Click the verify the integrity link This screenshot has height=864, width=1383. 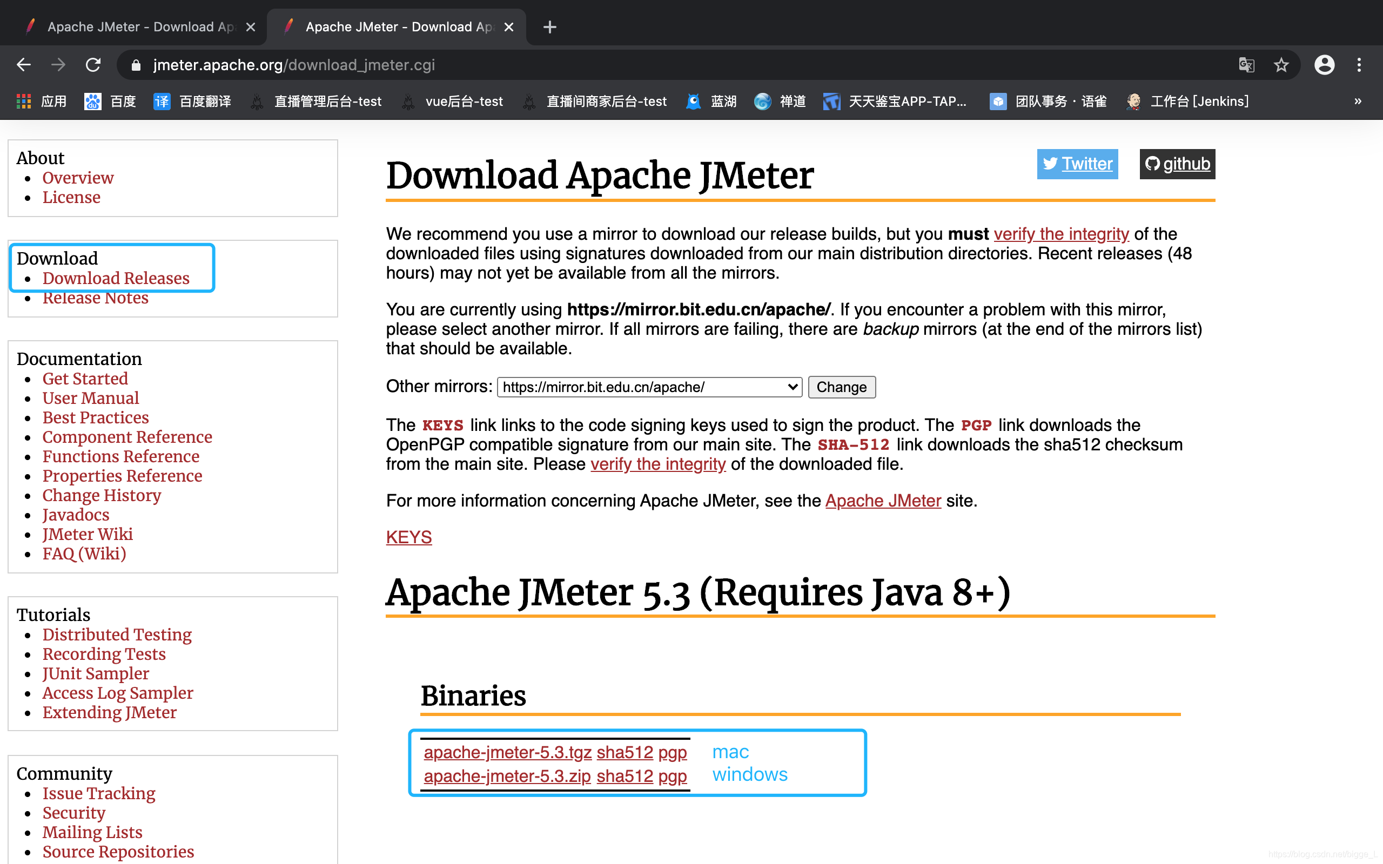tap(1060, 233)
